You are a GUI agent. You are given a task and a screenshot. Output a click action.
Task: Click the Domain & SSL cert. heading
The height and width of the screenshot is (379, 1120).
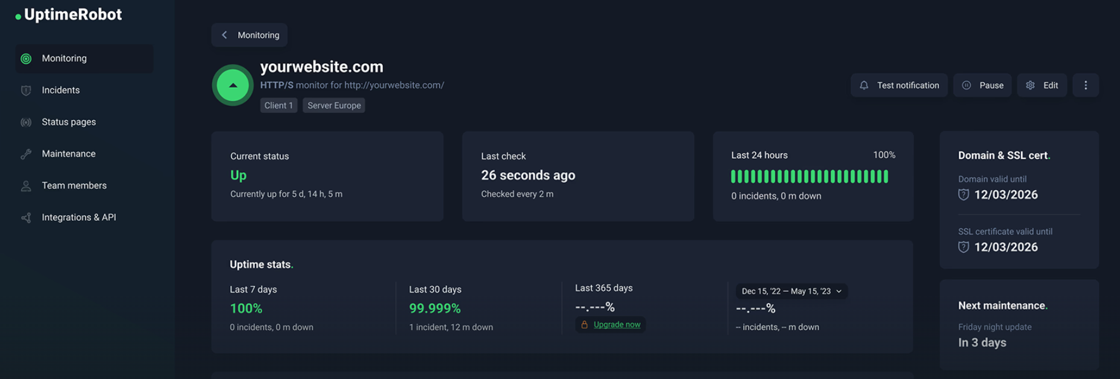tap(1004, 155)
